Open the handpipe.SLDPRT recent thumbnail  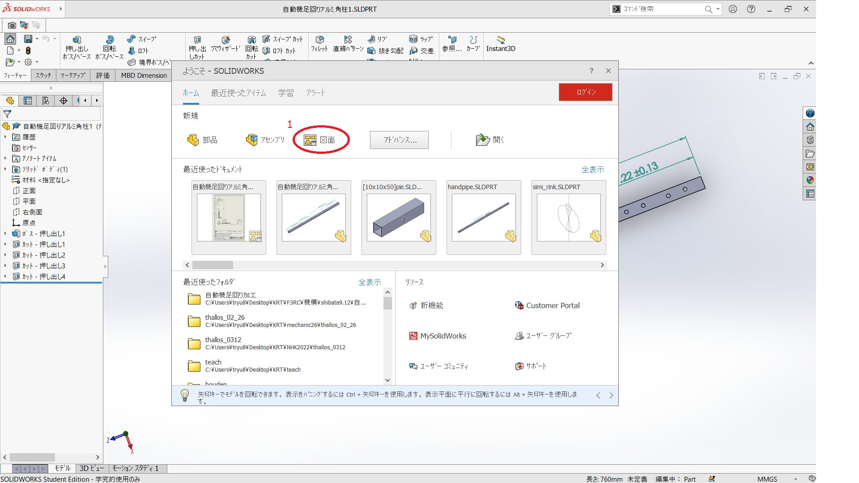(484, 217)
